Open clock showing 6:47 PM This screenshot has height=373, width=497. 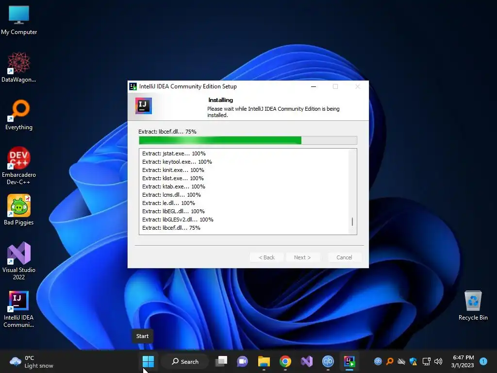tap(463, 361)
